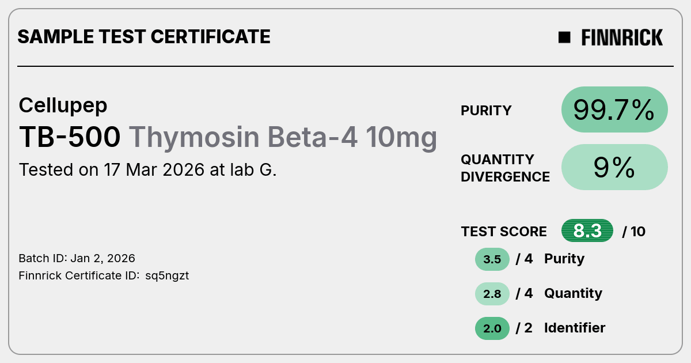691x363 pixels.
Task: Select the 2.8 quantity score pill
Action: [492, 294]
